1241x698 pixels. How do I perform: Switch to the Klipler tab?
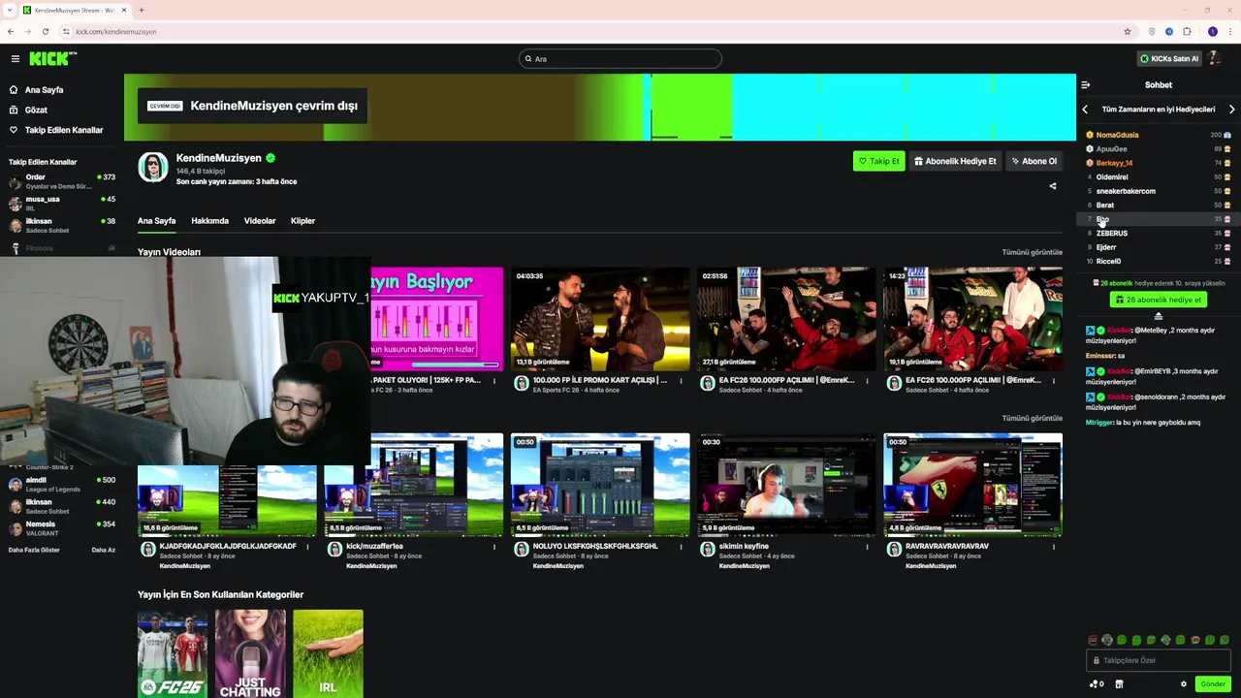[x=302, y=221]
